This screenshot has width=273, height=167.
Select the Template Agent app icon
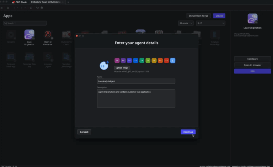pyautogui.click(x=48, y=57)
